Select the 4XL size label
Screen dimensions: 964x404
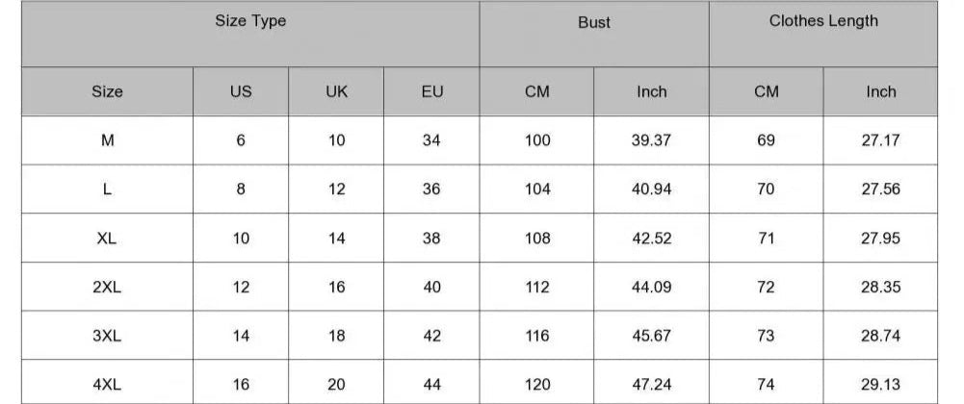(x=107, y=385)
